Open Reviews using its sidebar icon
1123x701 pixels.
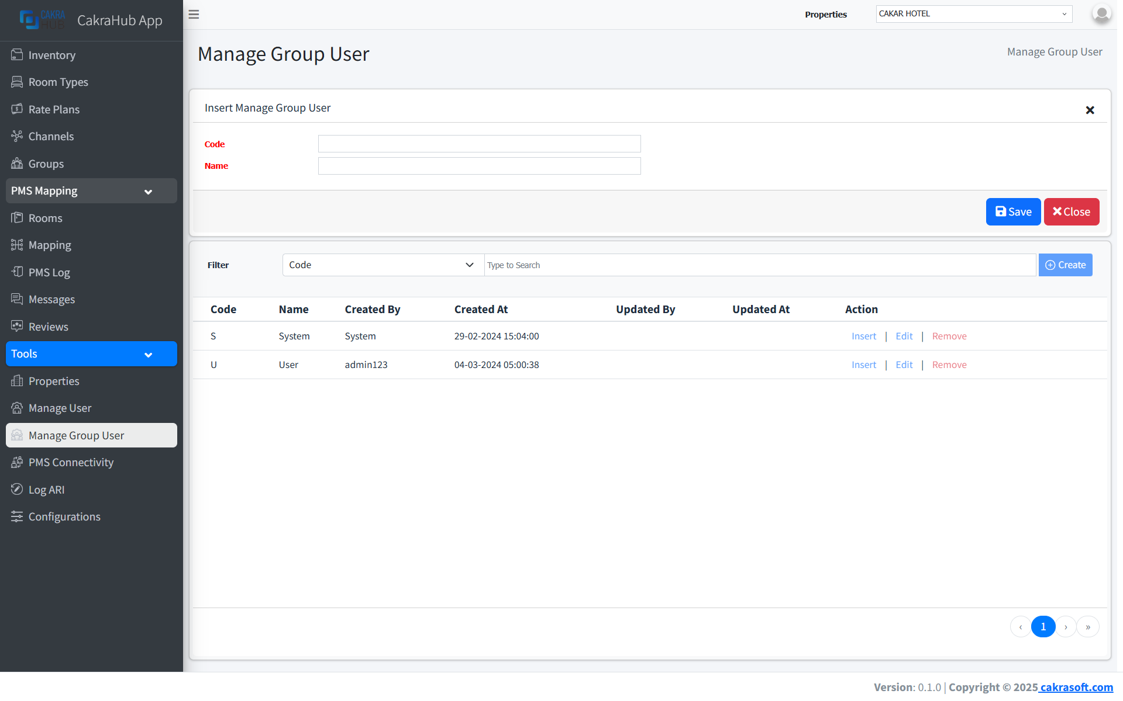[x=17, y=326]
